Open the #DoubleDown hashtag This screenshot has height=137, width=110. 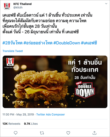tap(67, 43)
